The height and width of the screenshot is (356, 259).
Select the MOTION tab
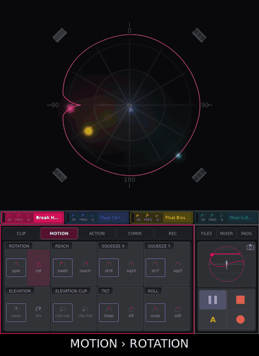coord(59,233)
